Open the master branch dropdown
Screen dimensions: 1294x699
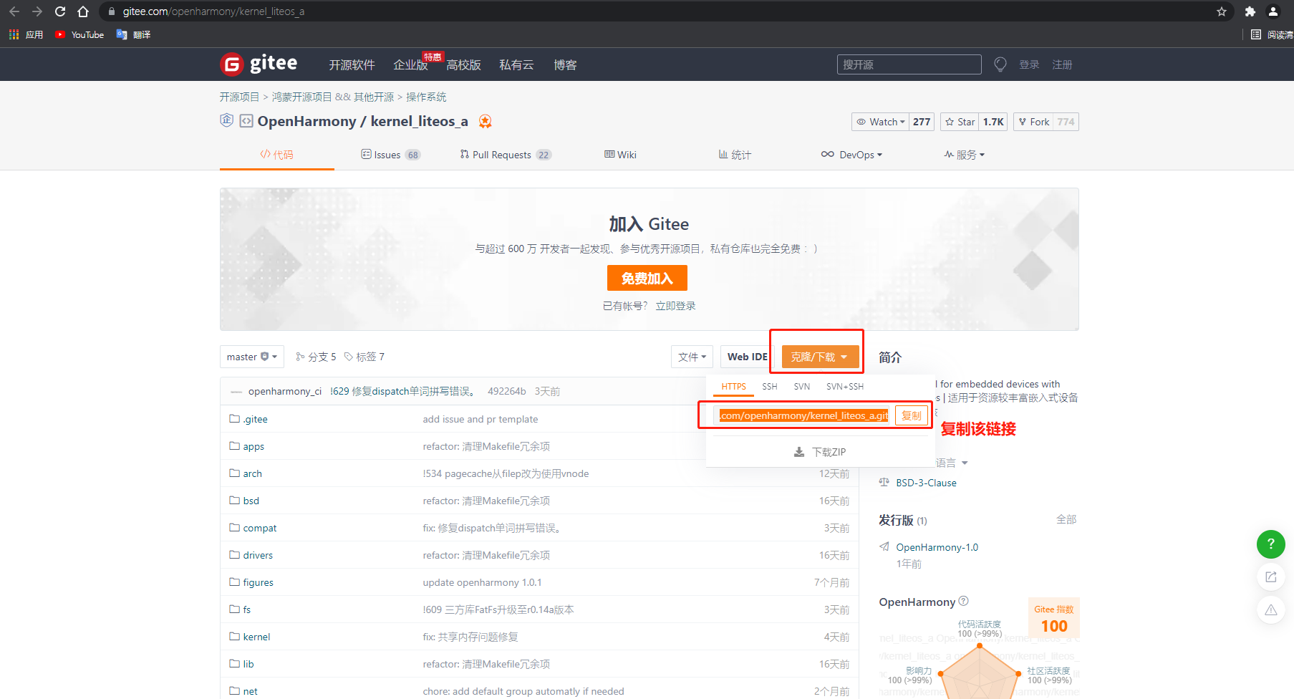click(x=252, y=357)
